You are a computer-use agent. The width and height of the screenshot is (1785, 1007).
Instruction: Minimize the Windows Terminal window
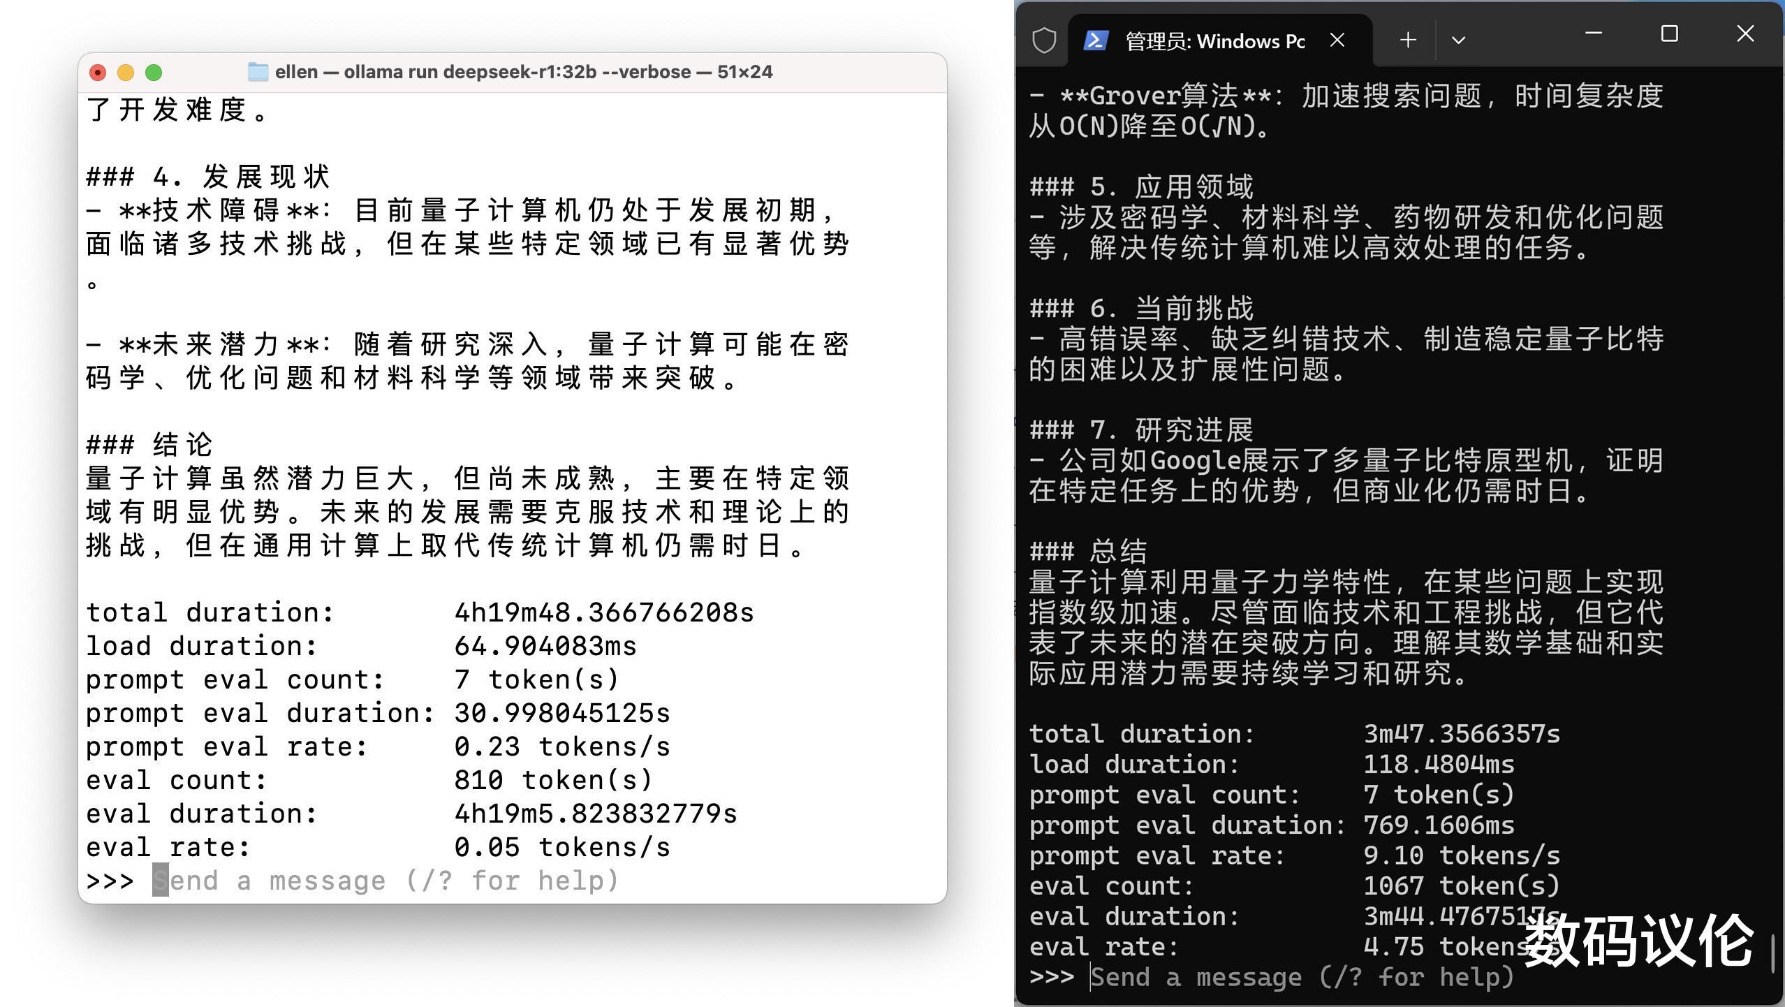click(x=1594, y=34)
